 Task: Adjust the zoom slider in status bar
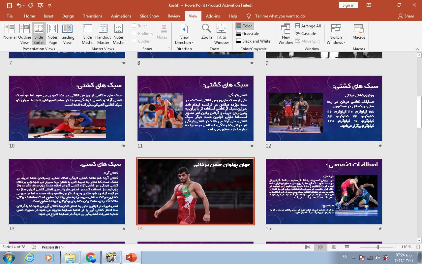[x=378, y=247]
